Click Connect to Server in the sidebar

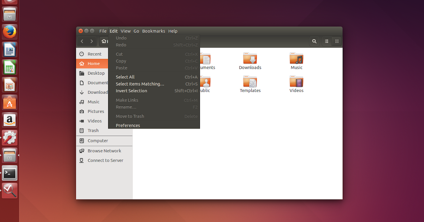tap(105, 160)
